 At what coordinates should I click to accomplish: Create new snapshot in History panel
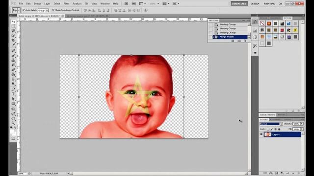[239, 41]
